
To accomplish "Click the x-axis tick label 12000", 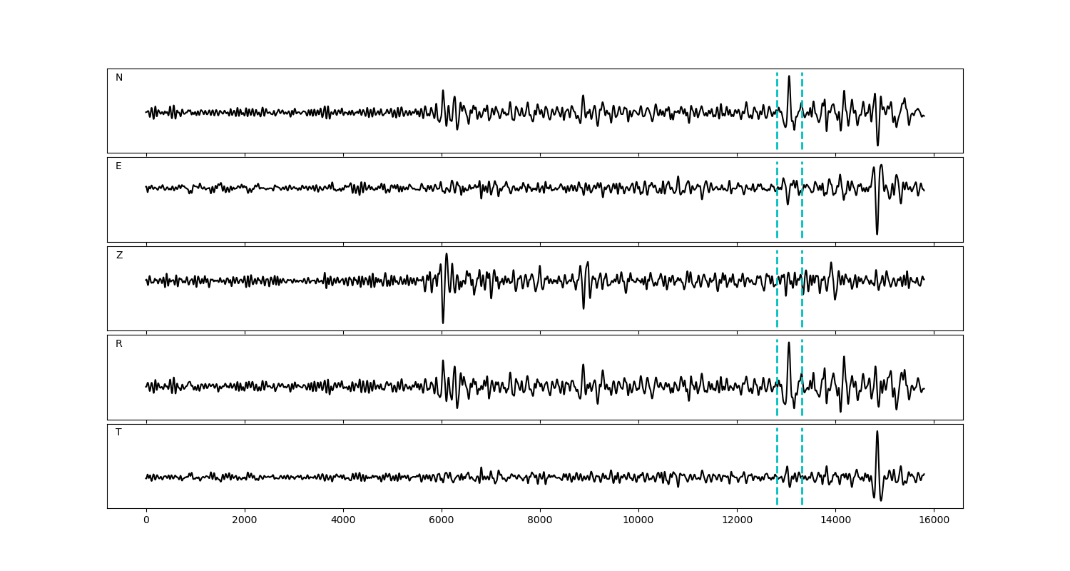I will pyautogui.click(x=737, y=521).
